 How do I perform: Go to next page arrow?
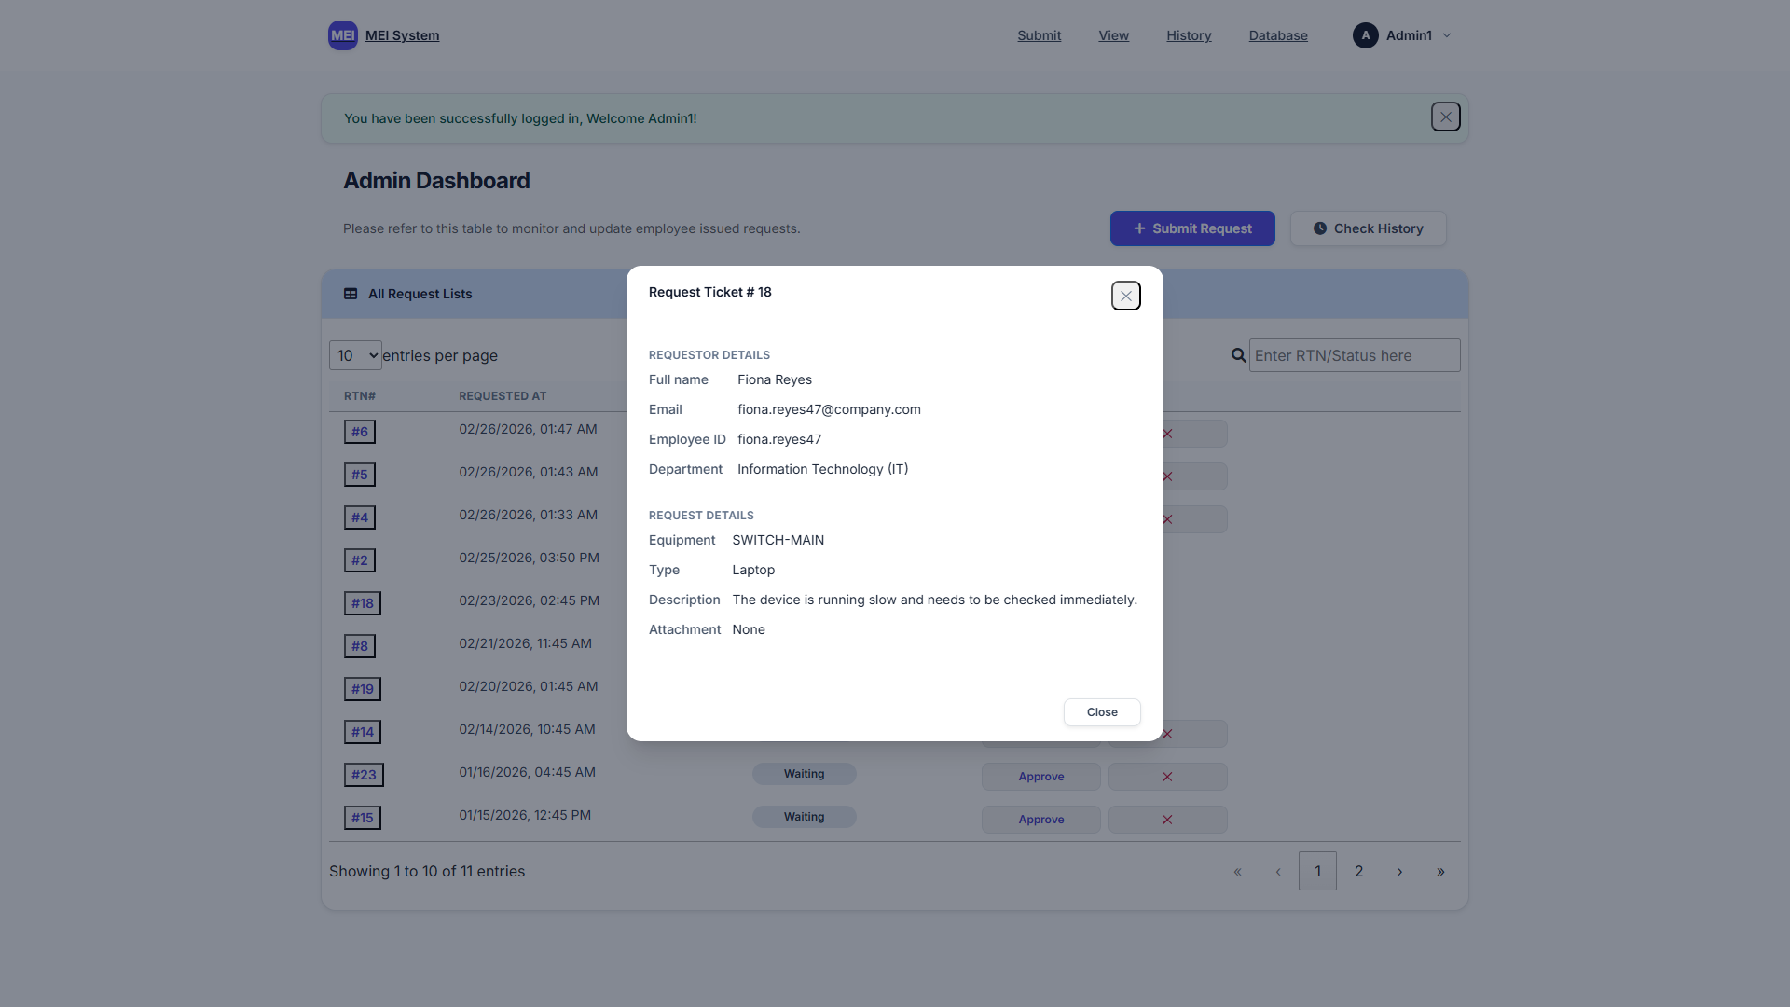1399,872
